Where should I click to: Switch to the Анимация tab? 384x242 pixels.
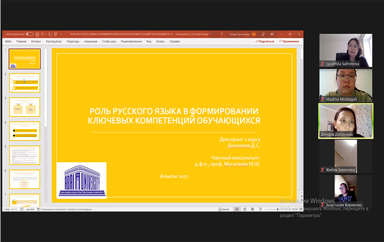91,41
